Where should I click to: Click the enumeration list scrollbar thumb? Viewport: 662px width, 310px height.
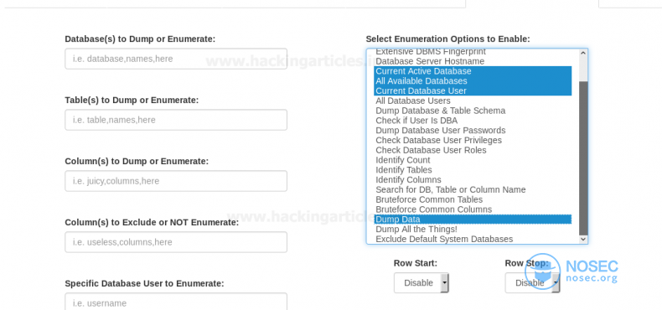click(583, 158)
